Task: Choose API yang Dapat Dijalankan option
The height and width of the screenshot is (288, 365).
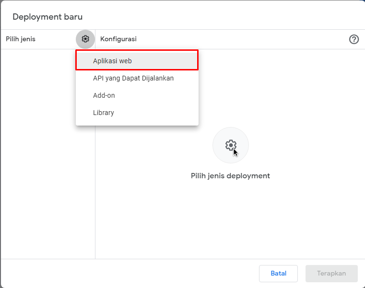Action: click(137, 78)
